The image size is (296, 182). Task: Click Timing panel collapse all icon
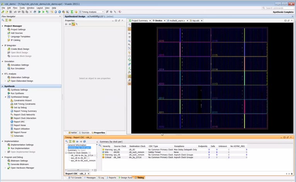click(70, 141)
